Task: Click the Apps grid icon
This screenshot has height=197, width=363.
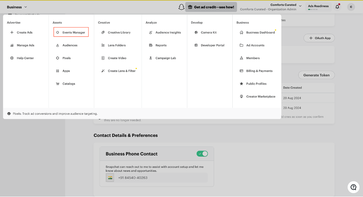Action: 58,71
